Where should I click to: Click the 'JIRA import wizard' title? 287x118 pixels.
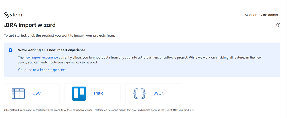[x=30, y=25]
